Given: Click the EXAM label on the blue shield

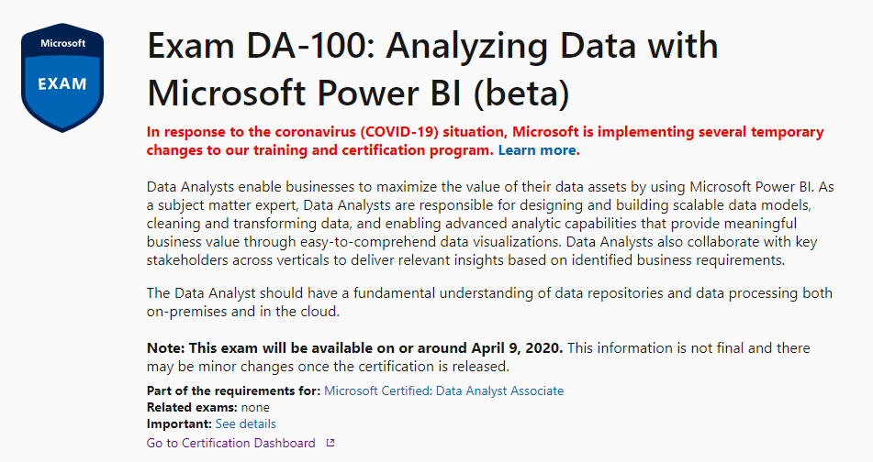Looking at the screenshot, I should click(x=62, y=84).
